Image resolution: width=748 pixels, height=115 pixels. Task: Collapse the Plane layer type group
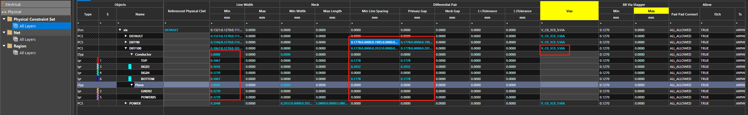pos(132,85)
